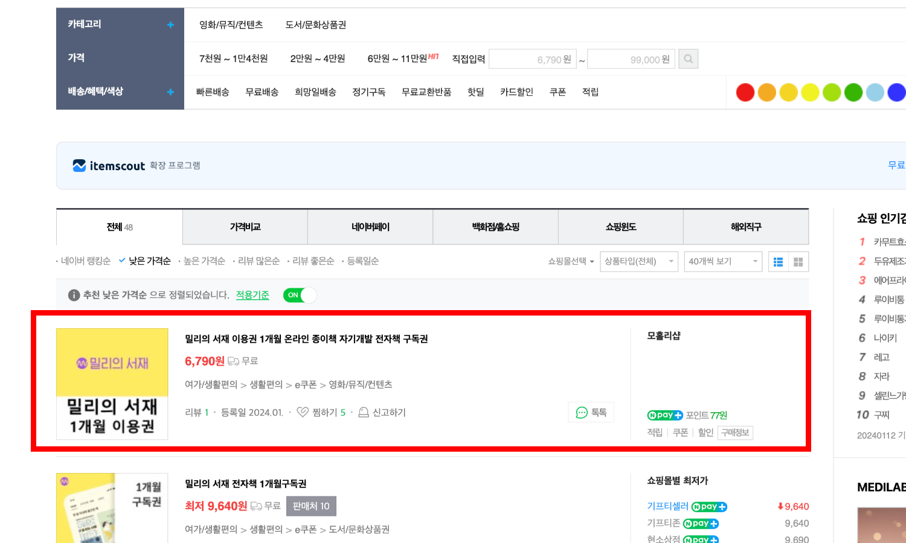Click the 구매정보 button
The image size is (906, 543).
coord(735,433)
